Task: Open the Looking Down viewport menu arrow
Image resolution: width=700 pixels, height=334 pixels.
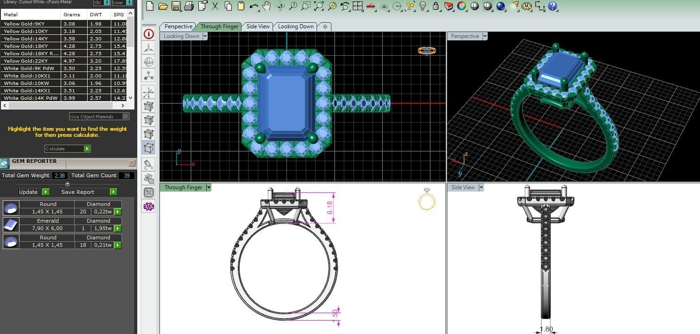Action: [x=205, y=36]
